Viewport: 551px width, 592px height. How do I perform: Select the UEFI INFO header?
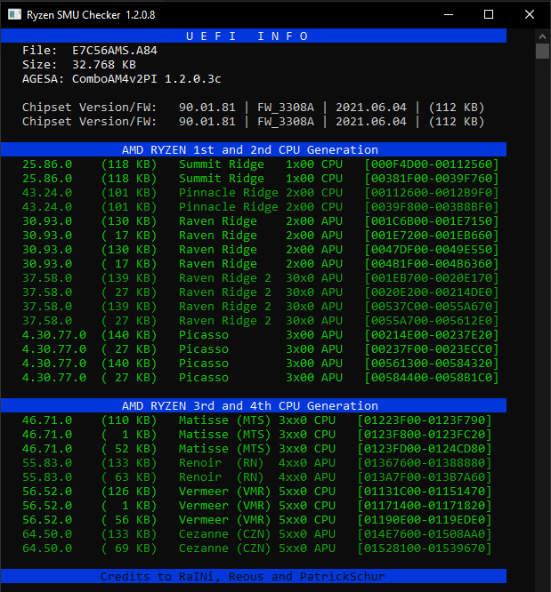click(x=254, y=36)
